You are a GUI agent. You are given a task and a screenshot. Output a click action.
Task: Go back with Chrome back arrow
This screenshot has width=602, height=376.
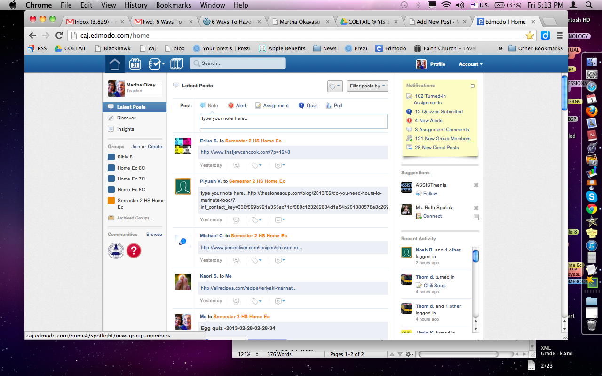click(32, 35)
